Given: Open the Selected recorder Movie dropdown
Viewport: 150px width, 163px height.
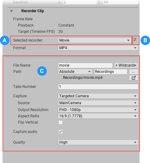Looking at the screenshot, I should (95, 40).
